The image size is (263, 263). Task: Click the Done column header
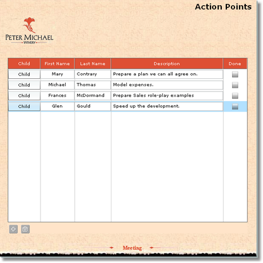[x=235, y=63]
